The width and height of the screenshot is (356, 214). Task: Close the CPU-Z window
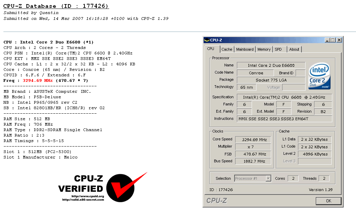tap(339, 40)
